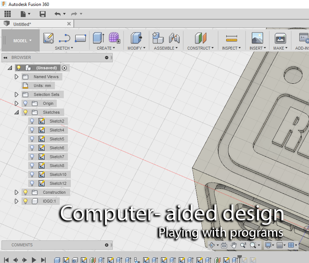Screen dimensions: 309x263
Task: Close the Untitled* document tab
Action: tap(69, 24)
